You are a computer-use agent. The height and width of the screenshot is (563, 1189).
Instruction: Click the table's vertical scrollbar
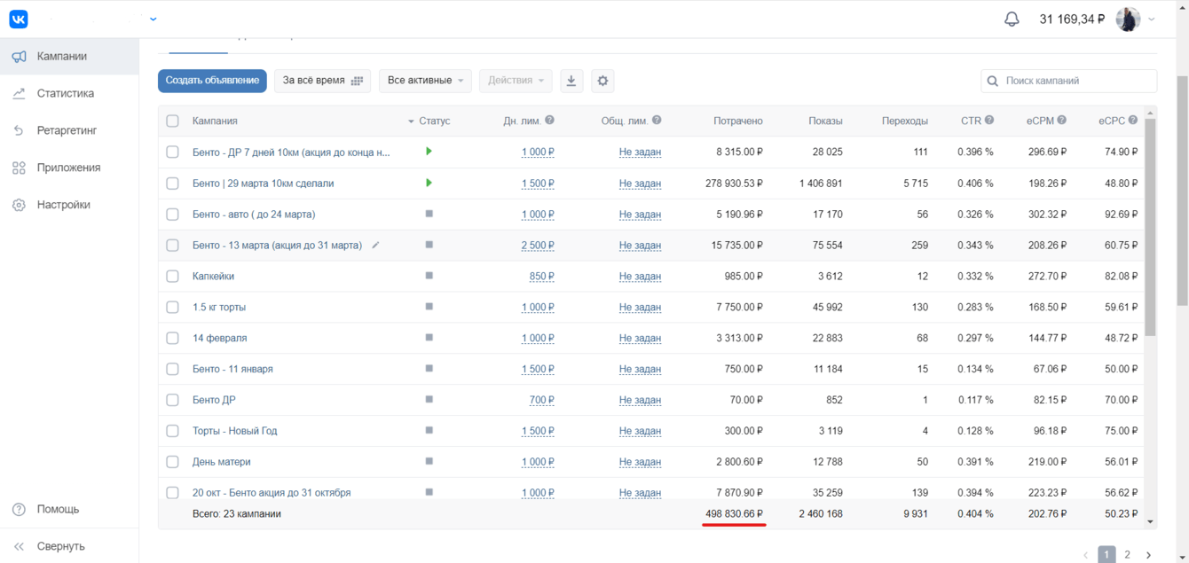coord(1151,227)
